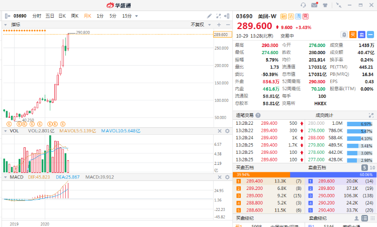
Task: Switch to the 分时 intraday tab
Action: click(37, 16)
